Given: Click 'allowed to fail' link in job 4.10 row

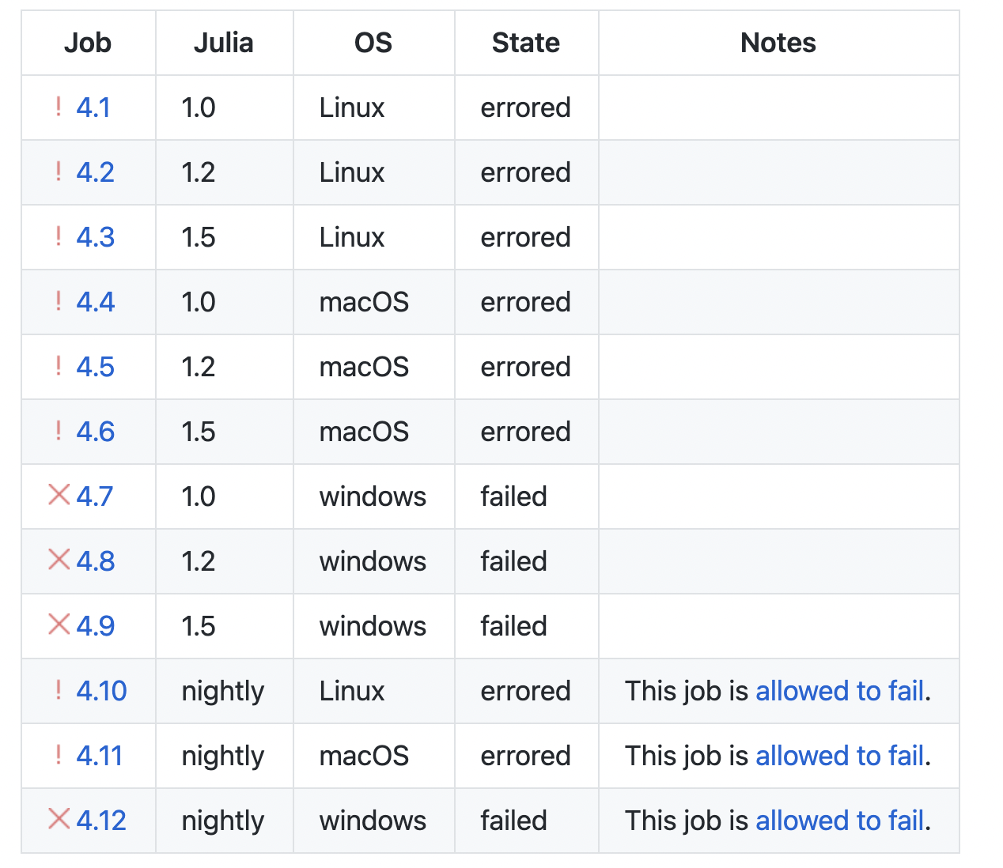Looking at the screenshot, I should click(x=839, y=691).
